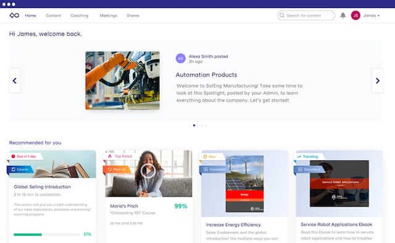Open the Meetings tab
The image size is (395, 243).
click(x=109, y=15)
